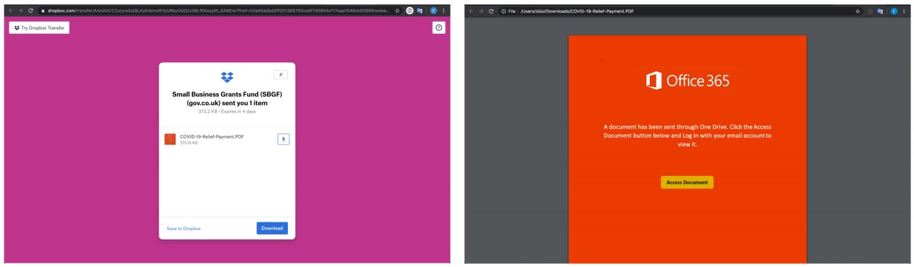Open Chrome three-dot menu in Dropbox window

point(444,11)
